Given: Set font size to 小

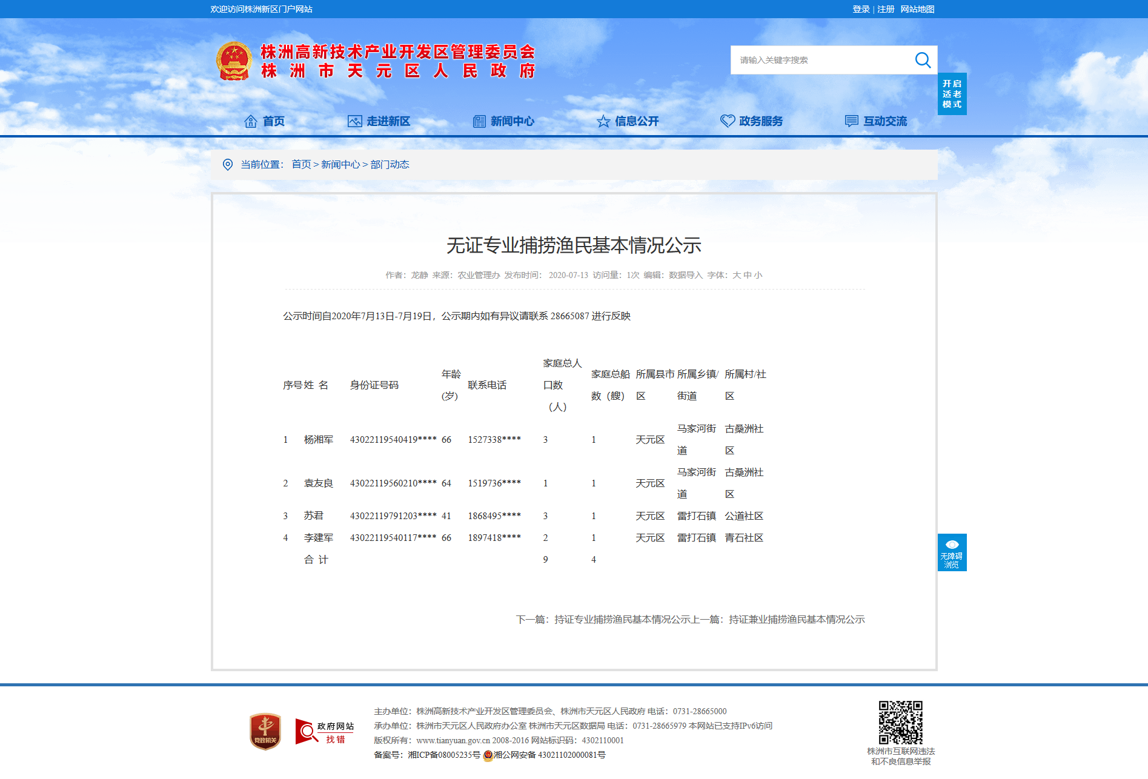Looking at the screenshot, I should (x=758, y=275).
